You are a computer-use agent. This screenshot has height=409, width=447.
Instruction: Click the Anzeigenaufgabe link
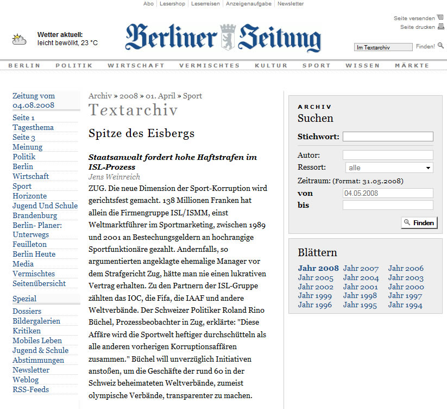click(x=249, y=4)
